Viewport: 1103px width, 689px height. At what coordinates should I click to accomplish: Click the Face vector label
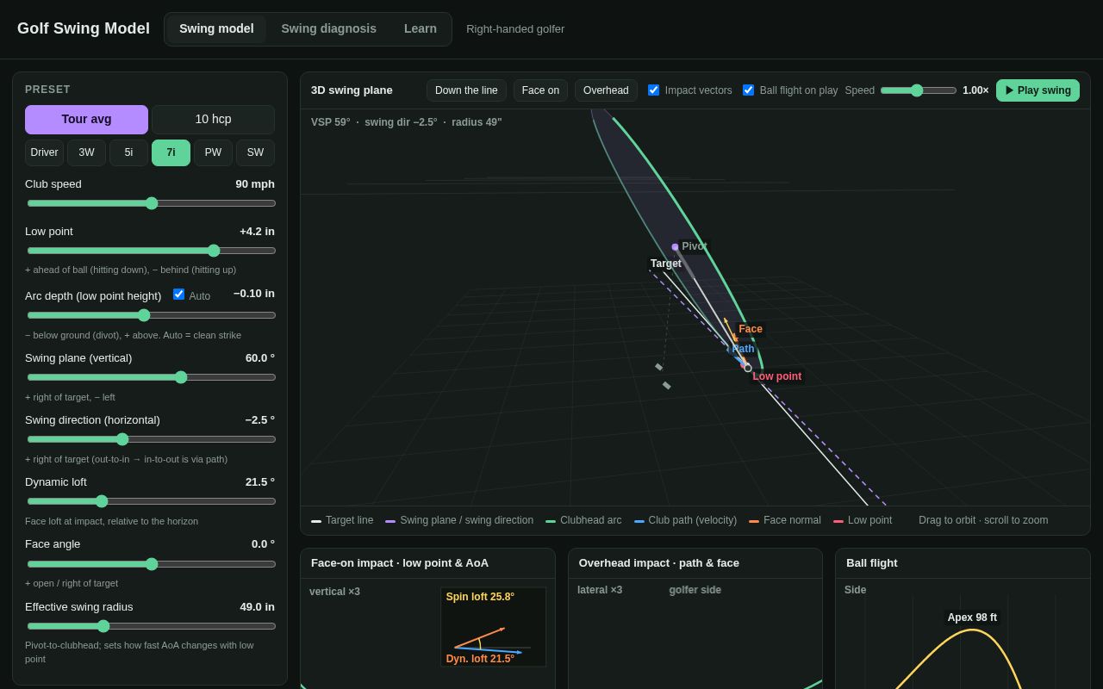[x=750, y=329]
